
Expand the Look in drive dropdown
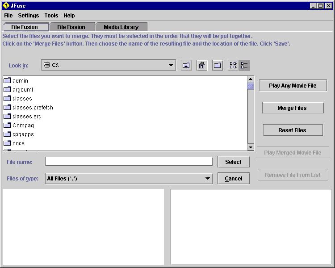[x=171, y=65]
